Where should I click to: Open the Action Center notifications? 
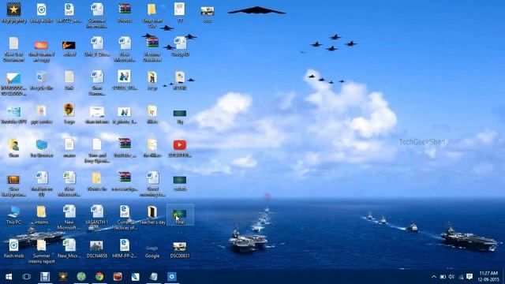(x=469, y=277)
